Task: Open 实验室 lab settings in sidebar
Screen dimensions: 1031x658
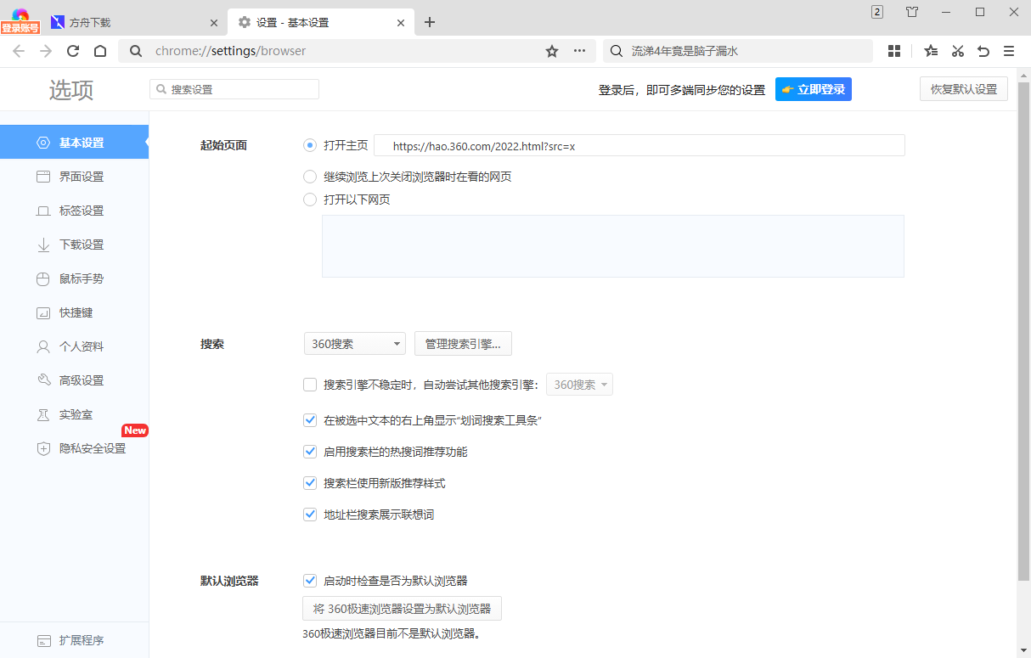Action: coord(74,414)
